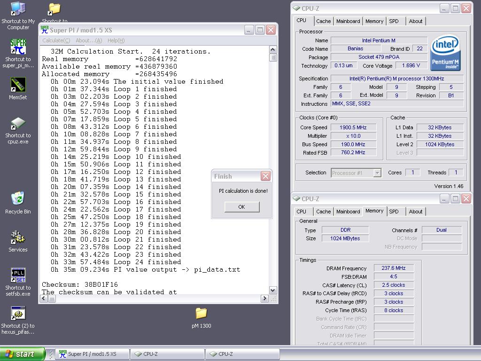Switch to the Cache tab in the upper CPU-Z window
The height and width of the screenshot is (361, 481).
click(x=323, y=21)
